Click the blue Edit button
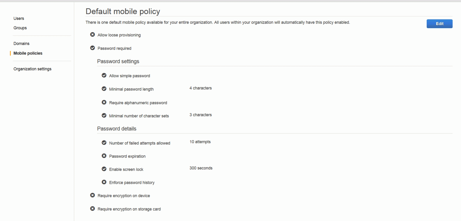This screenshot has height=221, width=461. (439, 24)
